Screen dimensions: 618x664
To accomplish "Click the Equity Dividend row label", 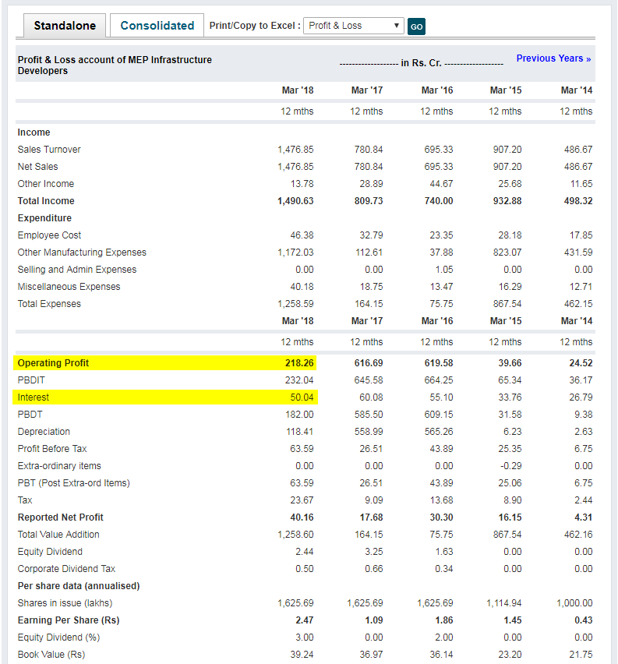I will (x=50, y=552).
